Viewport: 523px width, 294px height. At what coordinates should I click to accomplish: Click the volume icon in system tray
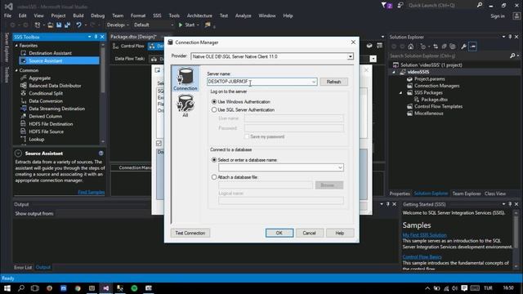point(455,288)
